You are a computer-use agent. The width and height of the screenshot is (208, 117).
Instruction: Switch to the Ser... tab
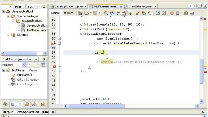[32, 6]
